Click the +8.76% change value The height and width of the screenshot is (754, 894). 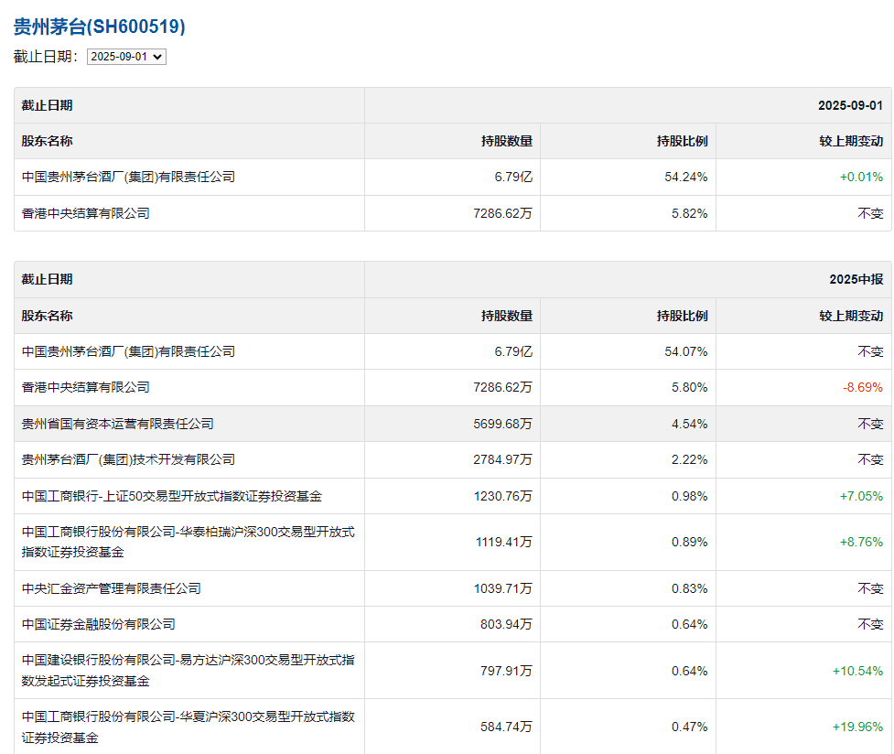861,542
